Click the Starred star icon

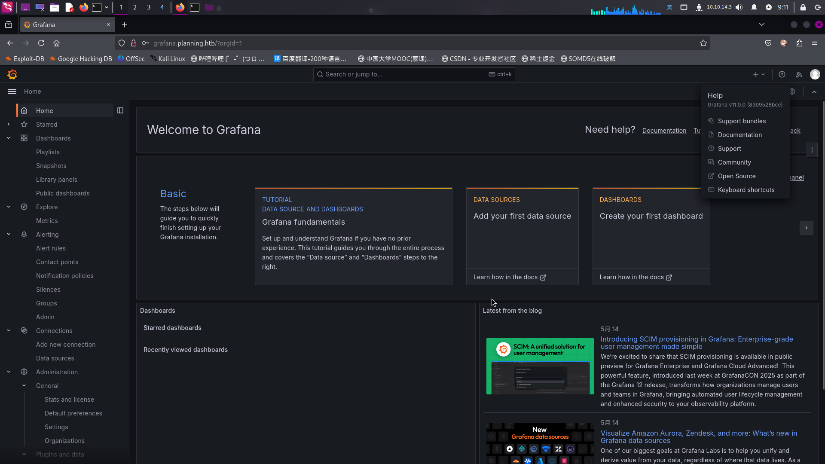[x=24, y=125]
